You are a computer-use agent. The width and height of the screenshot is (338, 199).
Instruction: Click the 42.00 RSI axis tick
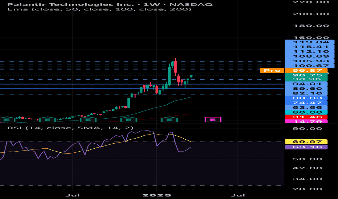pyautogui.click(x=307, y=168)
